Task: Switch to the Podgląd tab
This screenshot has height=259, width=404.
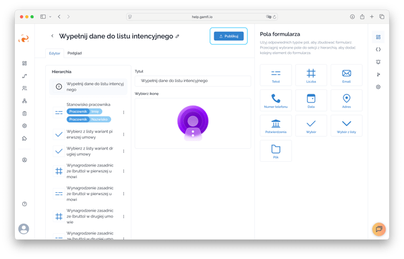Action: 75,53
